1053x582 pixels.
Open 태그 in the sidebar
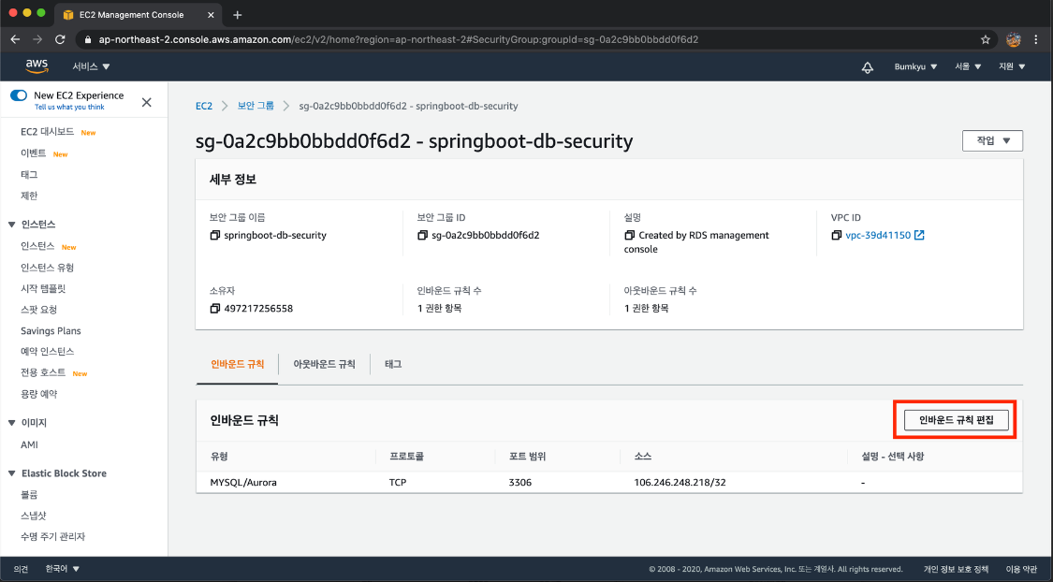click(x=29, y=175)
